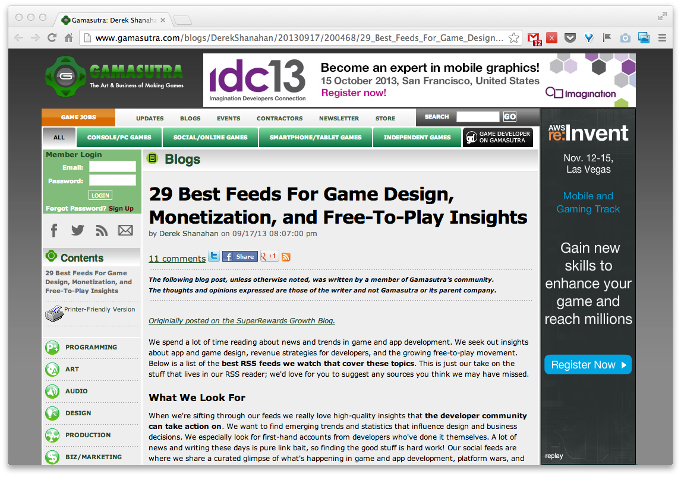Open the Pocket extension icon
The height and width of the screenshot is (477, 681).
click(x=570, y=38)
